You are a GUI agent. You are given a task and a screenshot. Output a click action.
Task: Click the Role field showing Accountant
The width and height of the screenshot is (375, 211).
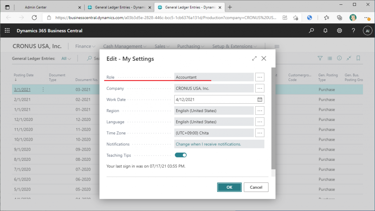pyautogui.click(x=214, y=77)
